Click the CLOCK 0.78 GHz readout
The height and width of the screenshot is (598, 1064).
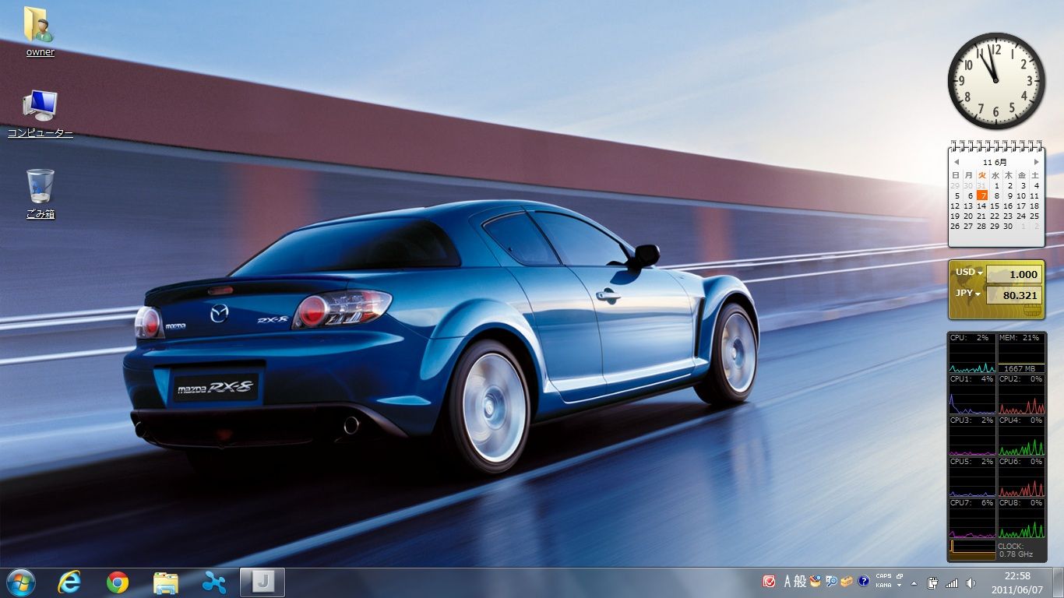click(1016, 550)
